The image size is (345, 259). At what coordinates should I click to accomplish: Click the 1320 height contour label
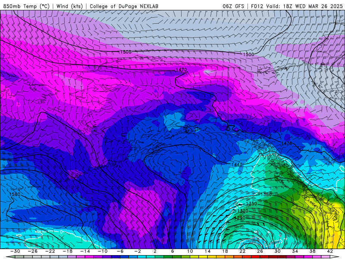(x=243, y=211)
